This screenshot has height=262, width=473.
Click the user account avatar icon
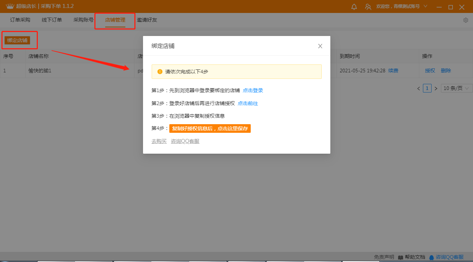pyautogui.click(x=368, y=7)
